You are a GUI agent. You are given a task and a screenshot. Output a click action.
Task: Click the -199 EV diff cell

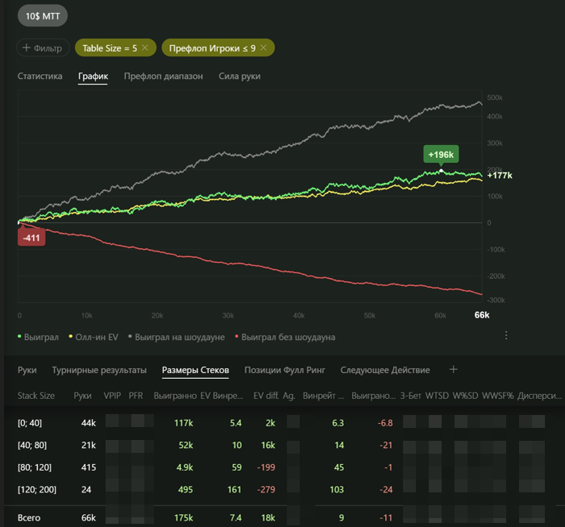pos(266,467)
